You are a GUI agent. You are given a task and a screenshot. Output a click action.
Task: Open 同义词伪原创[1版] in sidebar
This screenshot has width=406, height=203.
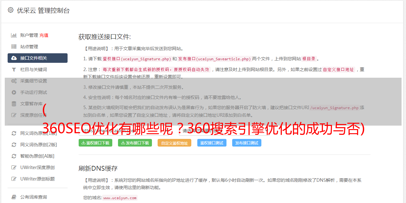click(x=37, y=133)
